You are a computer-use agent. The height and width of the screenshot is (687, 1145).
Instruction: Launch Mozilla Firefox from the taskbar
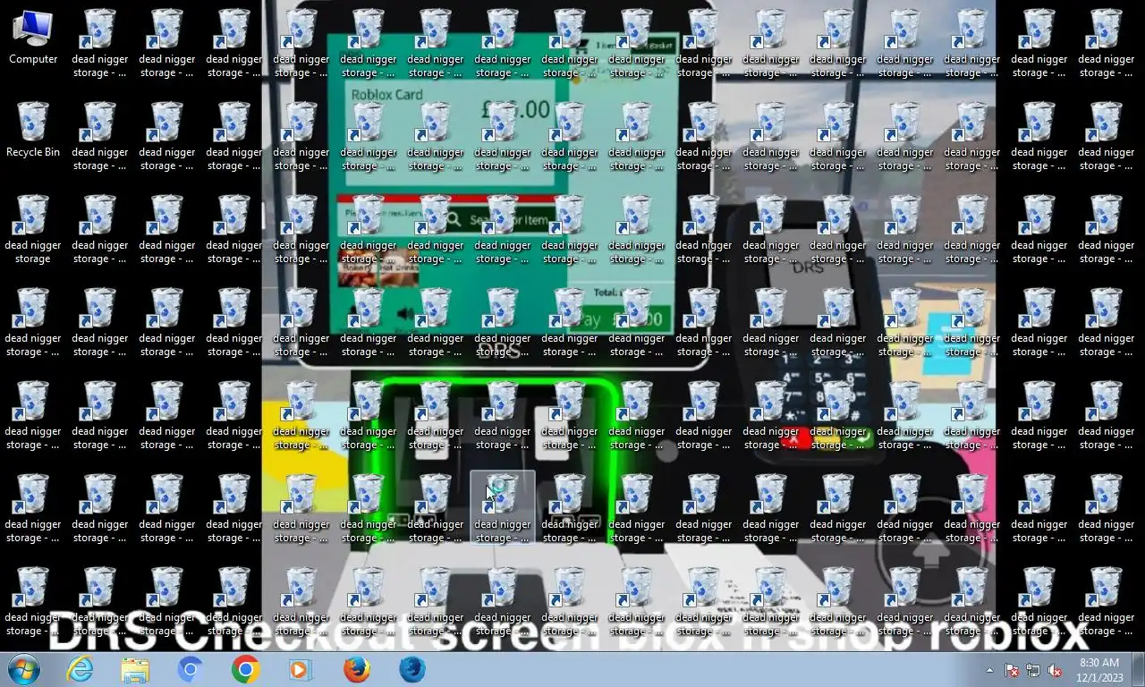tap(356, 669)
